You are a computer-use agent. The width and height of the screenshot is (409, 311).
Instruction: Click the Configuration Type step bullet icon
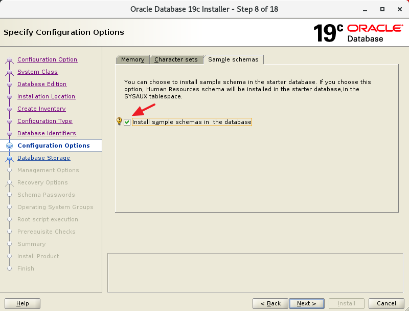[9, 121]
